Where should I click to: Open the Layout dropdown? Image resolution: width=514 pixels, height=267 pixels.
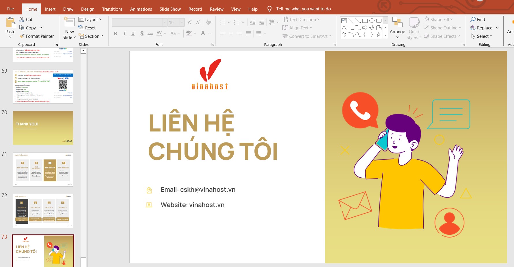point(90,19)
